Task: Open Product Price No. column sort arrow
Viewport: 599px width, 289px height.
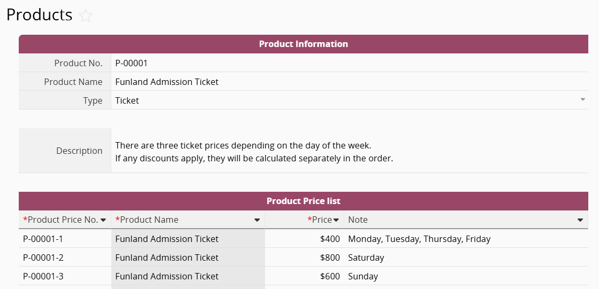Action: (x=103, y=220)
